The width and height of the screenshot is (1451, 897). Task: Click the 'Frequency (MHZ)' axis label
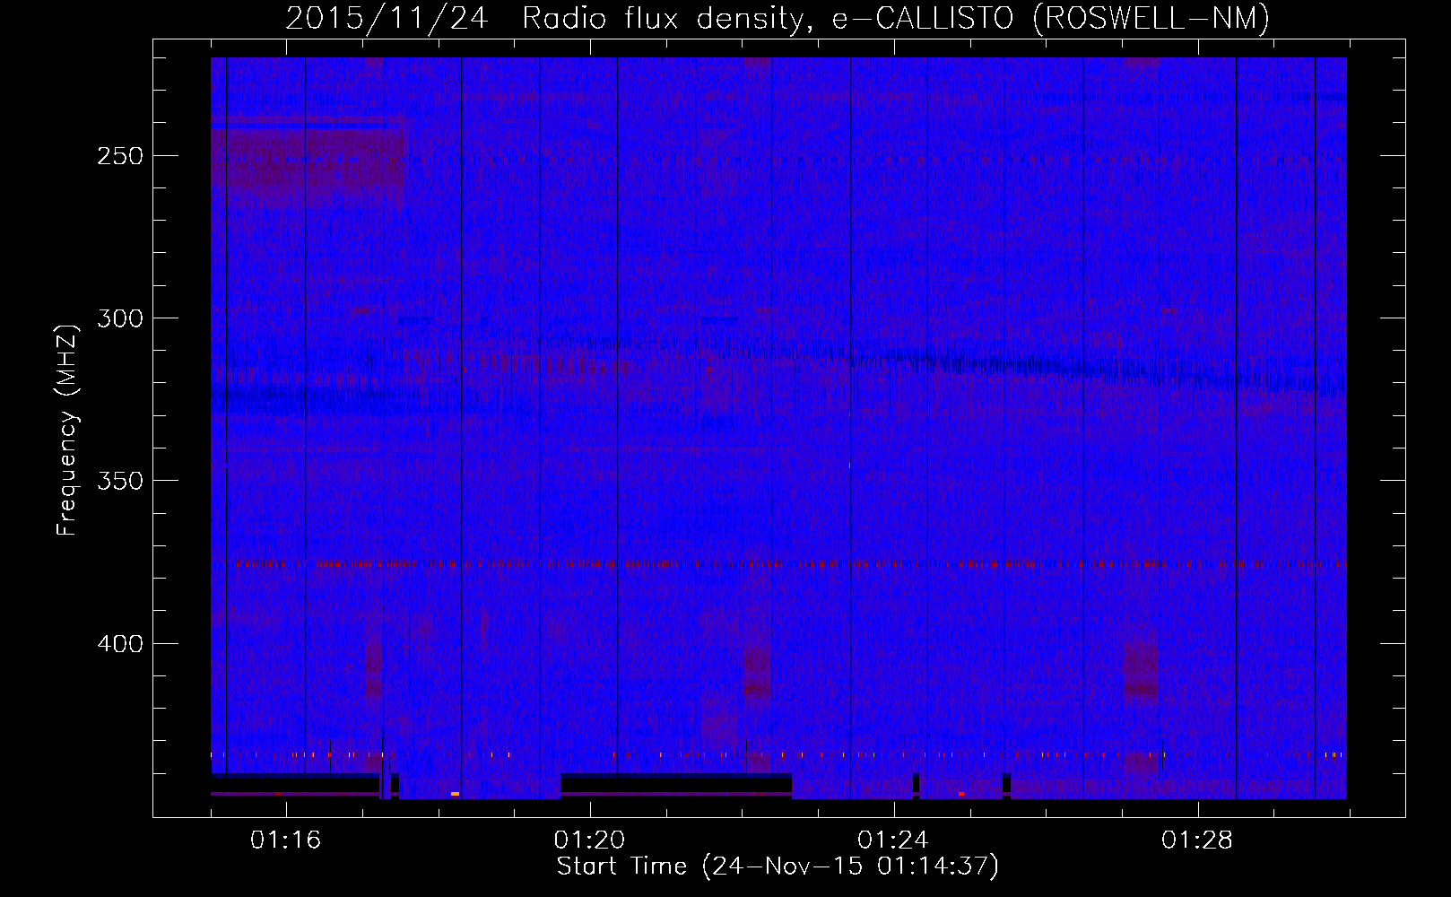click(67, 431)
